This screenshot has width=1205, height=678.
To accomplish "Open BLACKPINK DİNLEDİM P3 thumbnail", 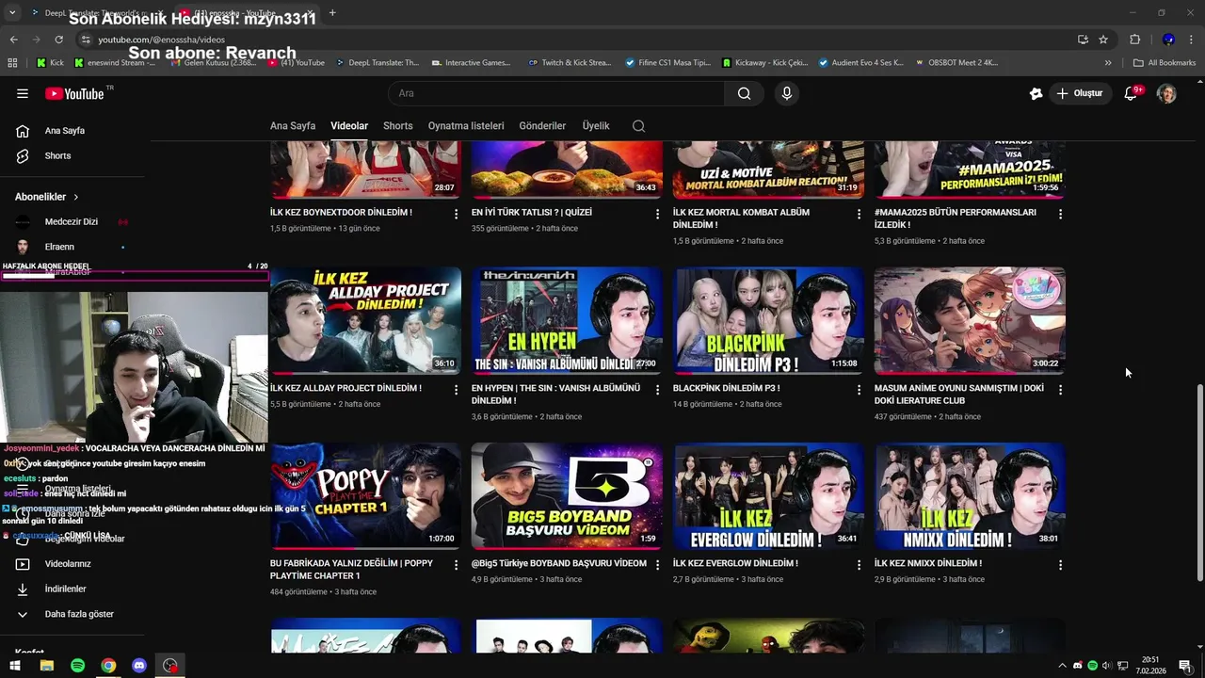I will coord(768,320).
